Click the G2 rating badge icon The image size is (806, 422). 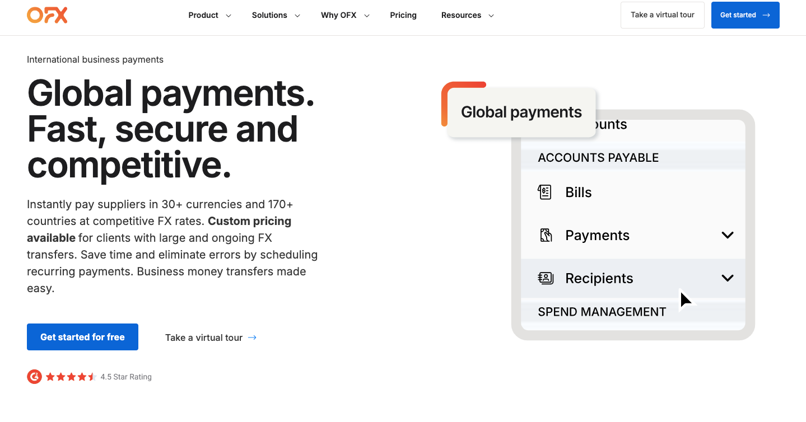[x=34, y=377]
